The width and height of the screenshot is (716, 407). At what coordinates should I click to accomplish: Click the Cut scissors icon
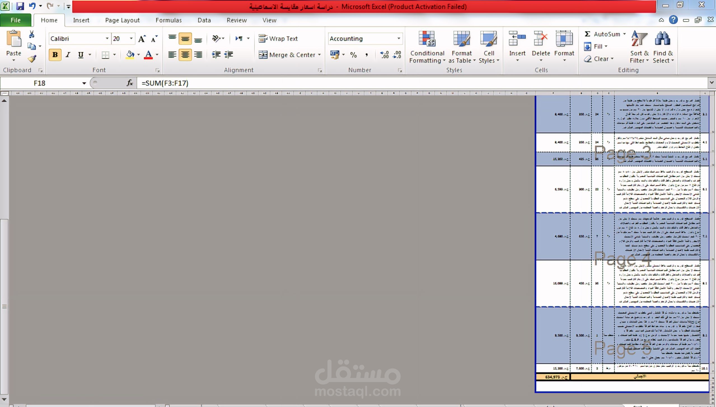pos(32,34)
